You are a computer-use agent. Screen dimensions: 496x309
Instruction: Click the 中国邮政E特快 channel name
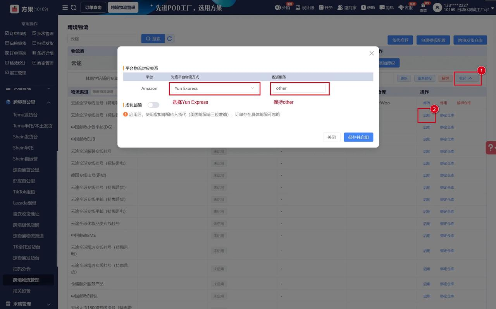[x=84, y=296]
